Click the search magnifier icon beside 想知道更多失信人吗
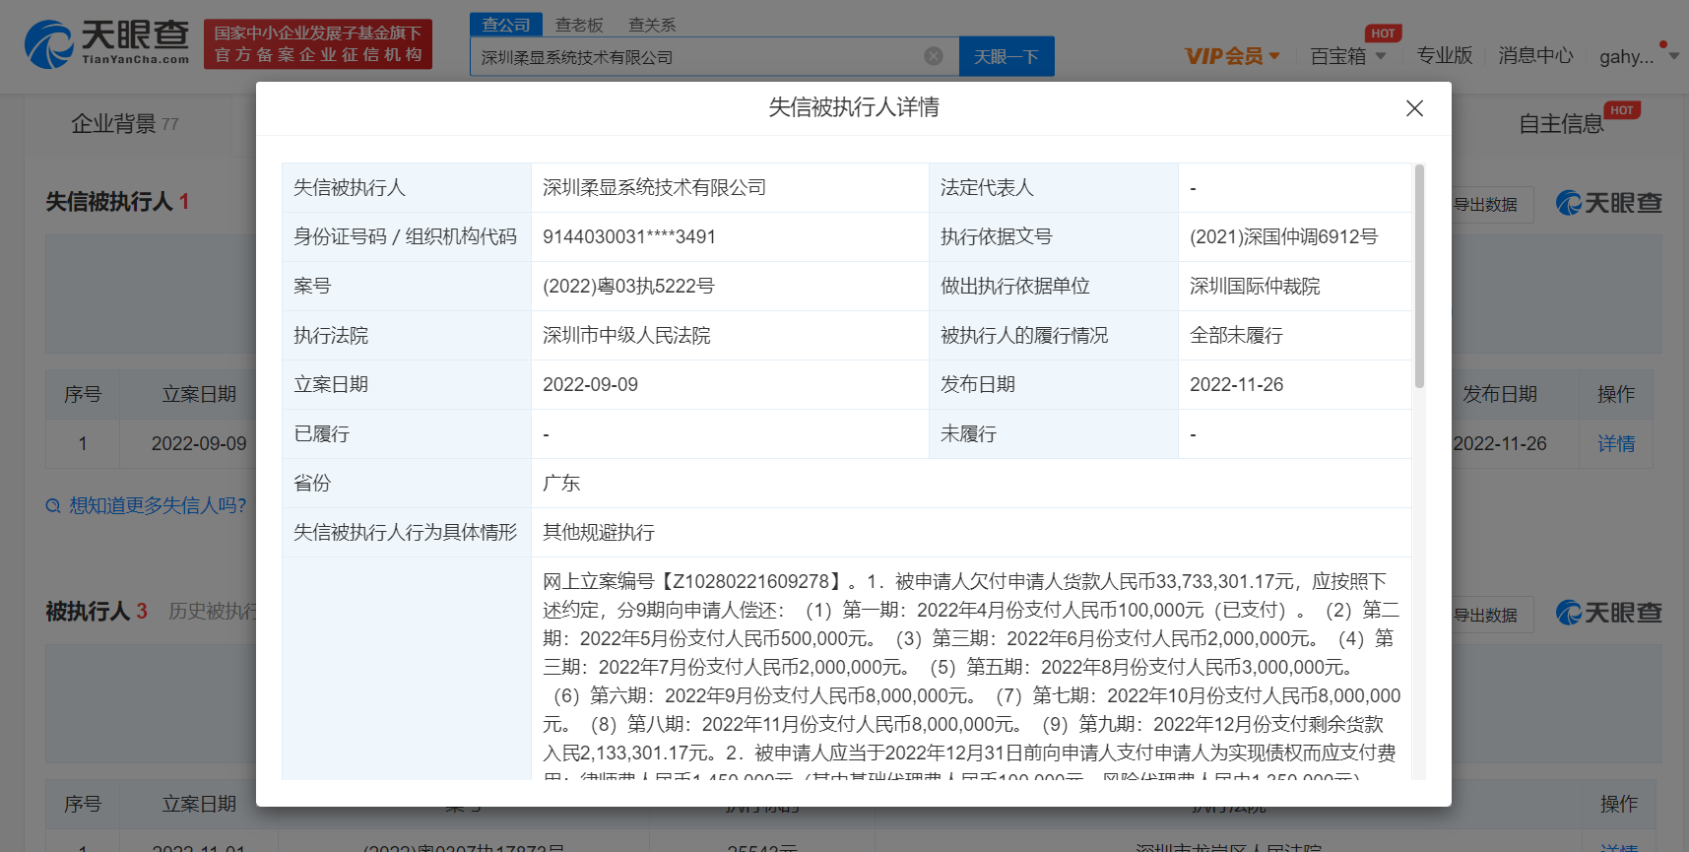Viewport: 1689px width, 852px height. pos(53,506)
